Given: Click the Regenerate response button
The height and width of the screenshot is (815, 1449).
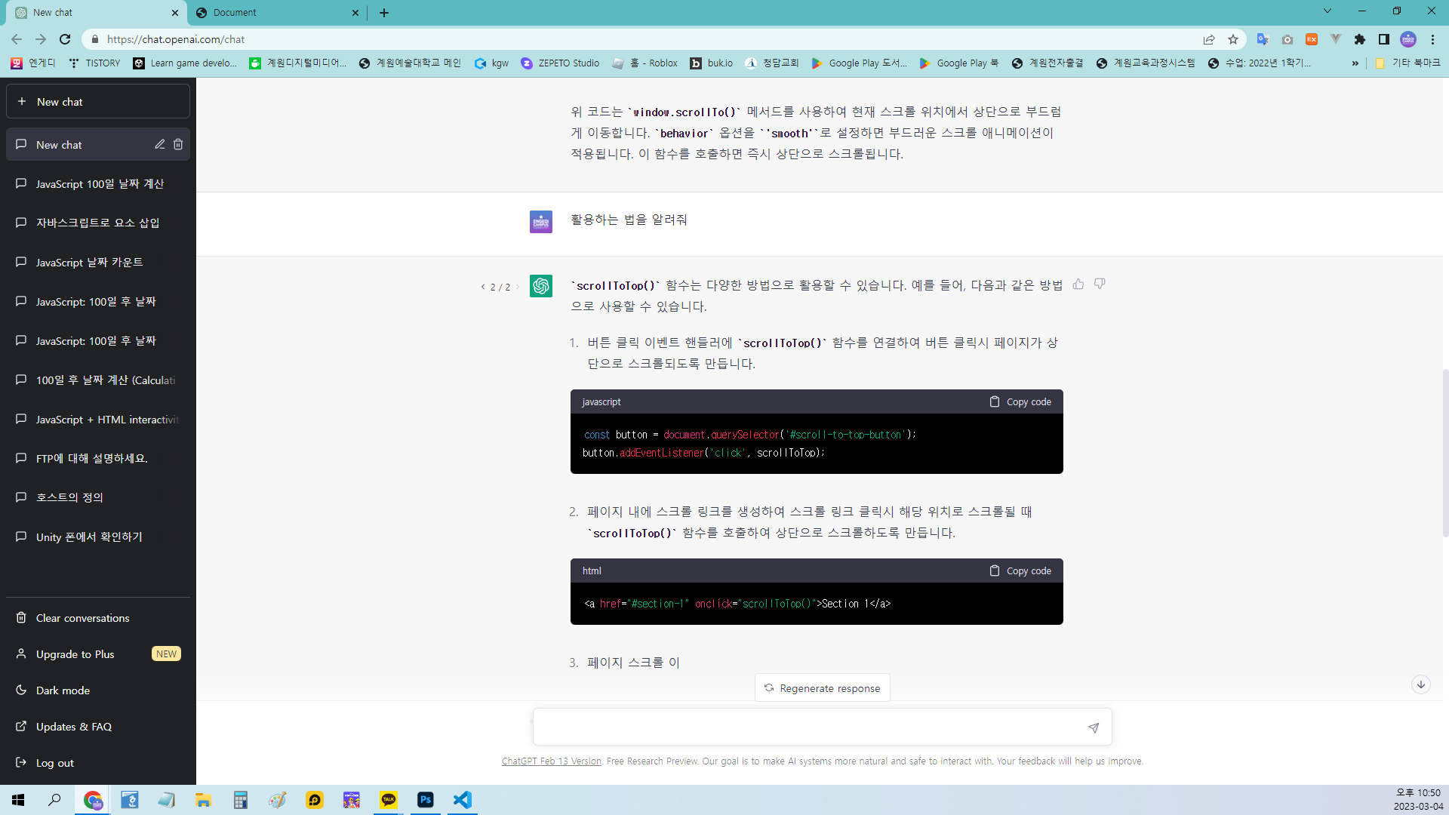Looking at the screenshot, I should pos(823,688).
